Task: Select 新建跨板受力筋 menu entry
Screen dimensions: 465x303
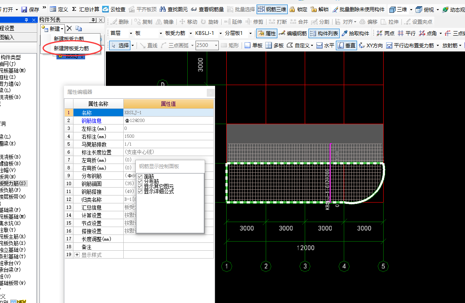Action: pos(71,48)
